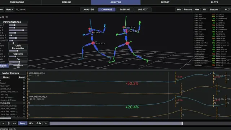The width and height of the screenshot is (231, 130).
Task: Click the Restore layout button
Action: click(x=188, y=9)
